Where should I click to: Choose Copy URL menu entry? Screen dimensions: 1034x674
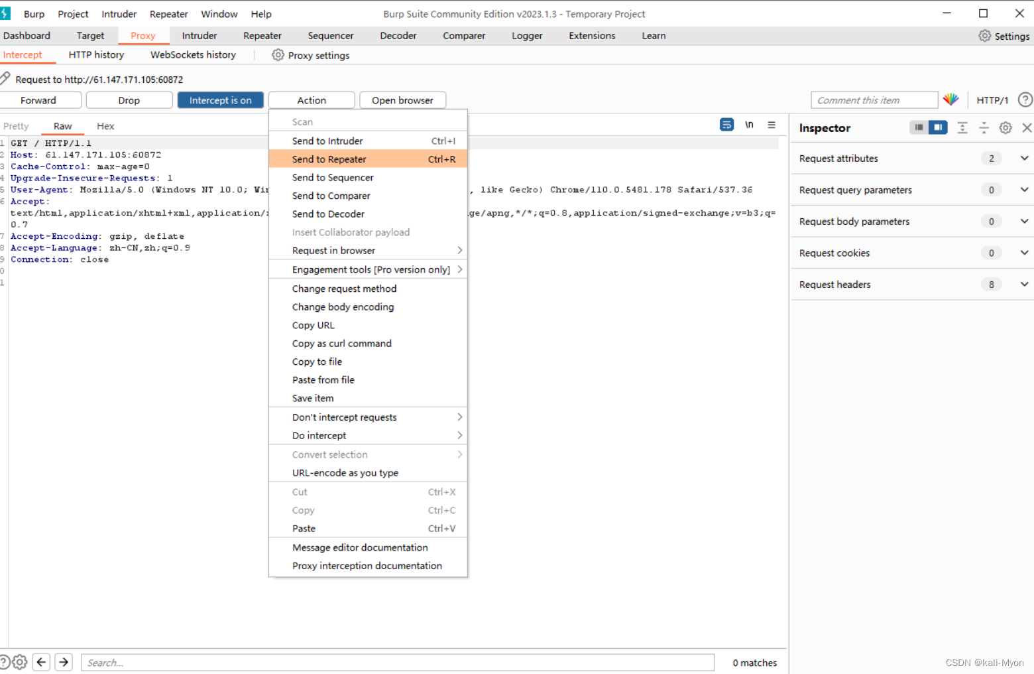(x=368, y=325)
